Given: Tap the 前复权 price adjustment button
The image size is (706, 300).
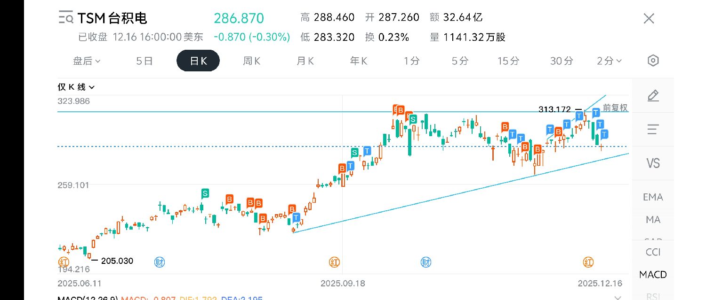Looking at the screenshot, I should 615,108.
